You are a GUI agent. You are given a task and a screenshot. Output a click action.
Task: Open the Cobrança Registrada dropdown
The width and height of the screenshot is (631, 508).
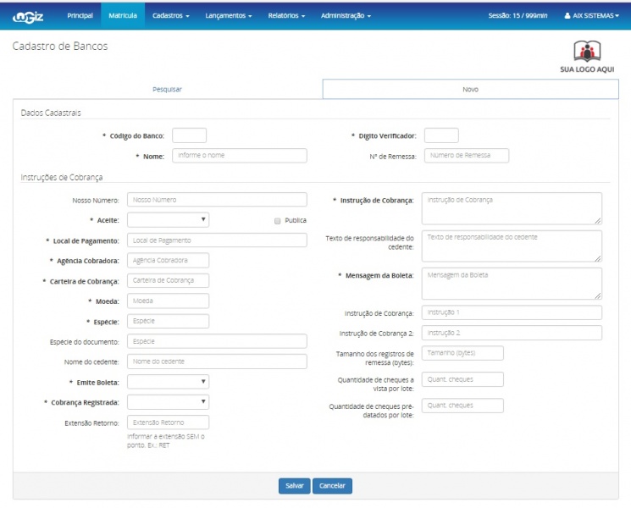coord(168,402)
